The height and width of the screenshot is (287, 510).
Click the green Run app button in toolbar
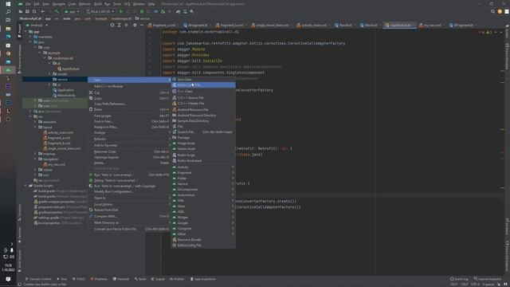coord(121,11)
